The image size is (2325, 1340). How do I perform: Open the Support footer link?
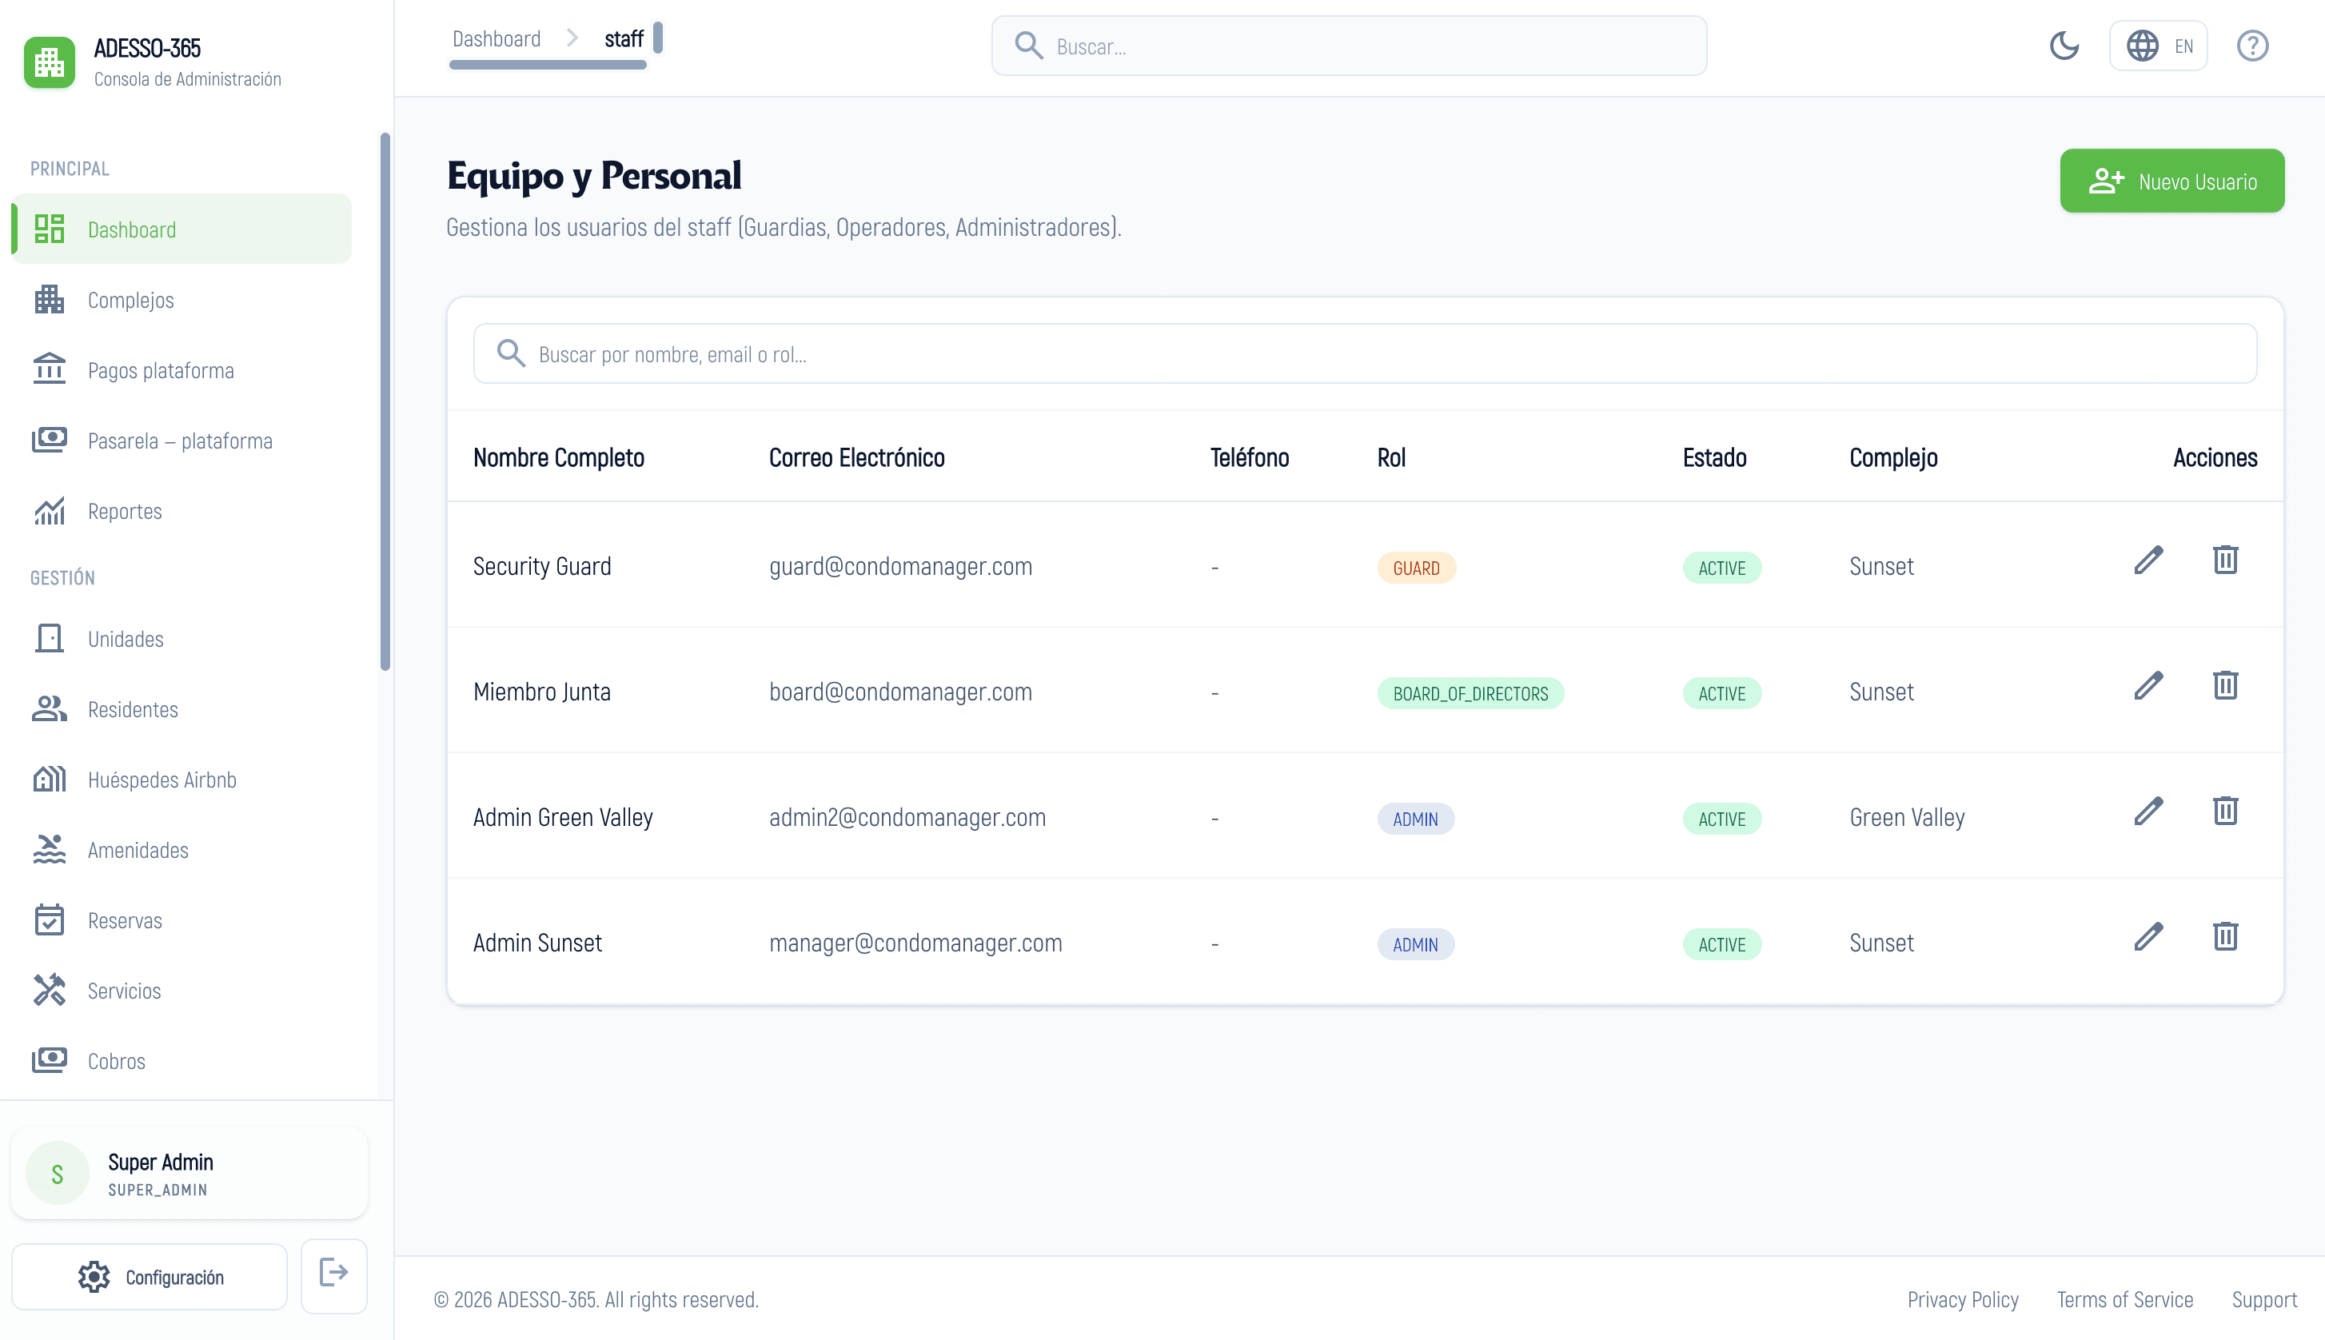2264,1299
